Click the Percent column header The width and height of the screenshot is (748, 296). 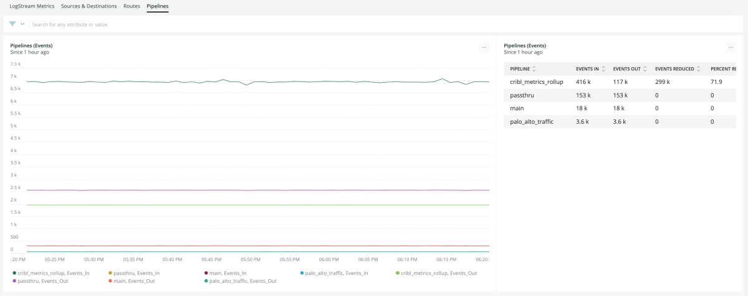pos(723,68)
